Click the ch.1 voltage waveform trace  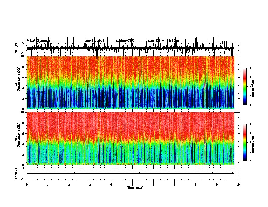(130, 48)
